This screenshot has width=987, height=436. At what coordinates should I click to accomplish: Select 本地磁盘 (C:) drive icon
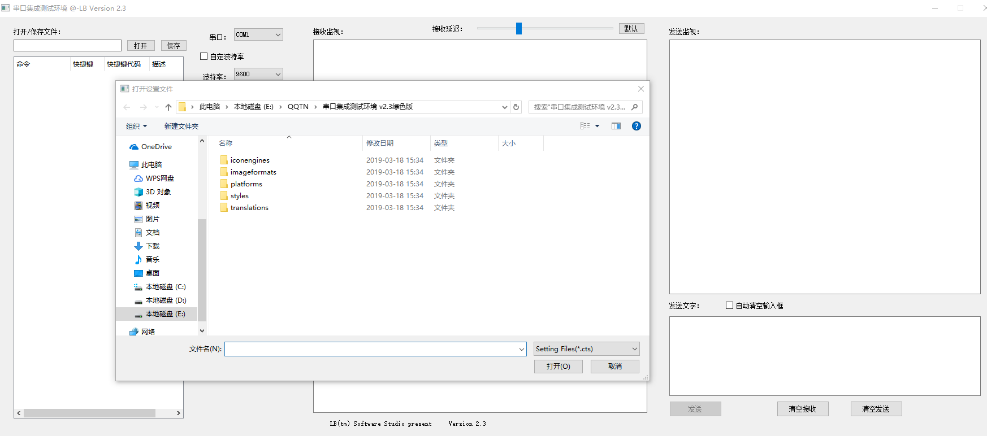[138, 287]
